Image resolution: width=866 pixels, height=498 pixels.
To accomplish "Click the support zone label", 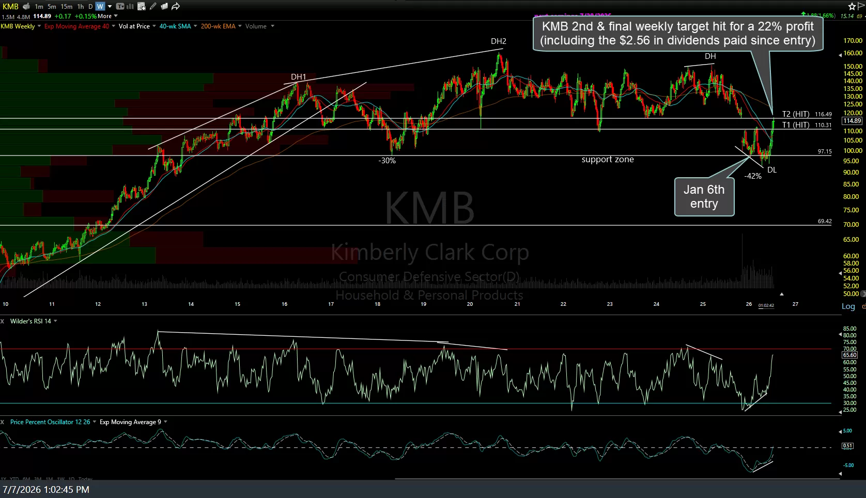I will [608, 160].
